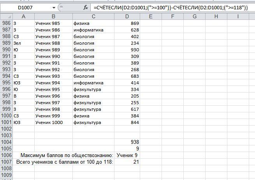Screen dimensions: 255x180
Task: Click cell with 'Ученик 995'
Action: click(x=53, y=89)
